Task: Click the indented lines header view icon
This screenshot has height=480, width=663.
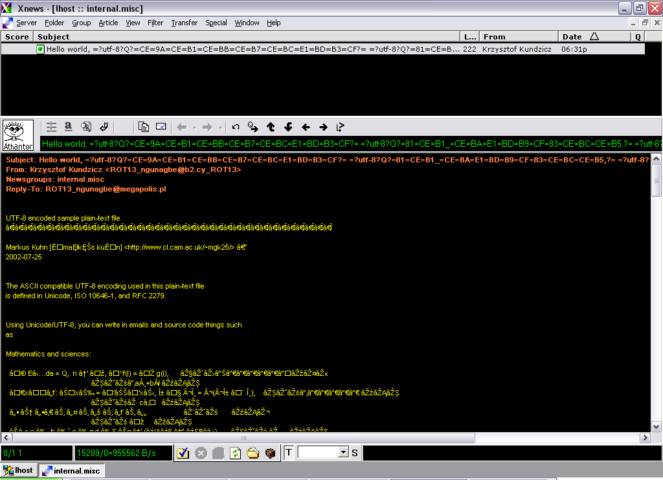Action: [51, 127]
